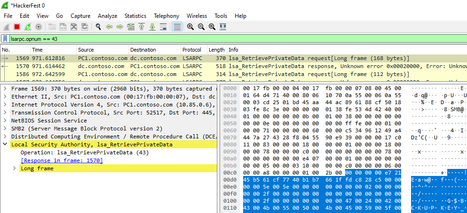Open the File menu

tap(8, 16)
